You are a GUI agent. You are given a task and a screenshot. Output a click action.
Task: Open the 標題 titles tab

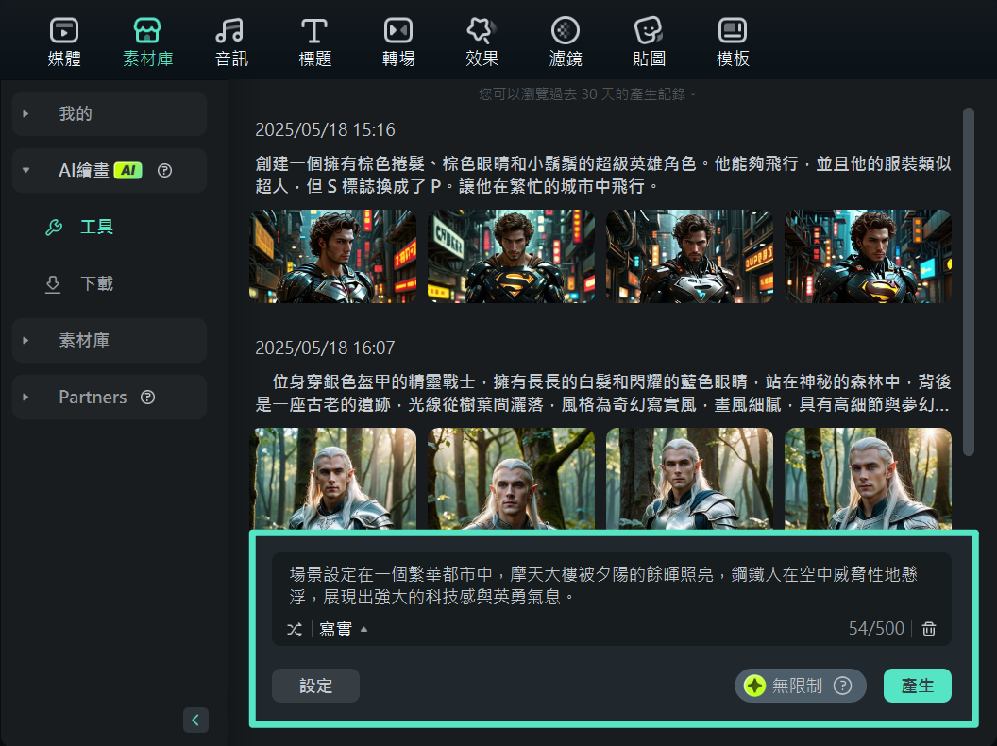click(314, 42)
